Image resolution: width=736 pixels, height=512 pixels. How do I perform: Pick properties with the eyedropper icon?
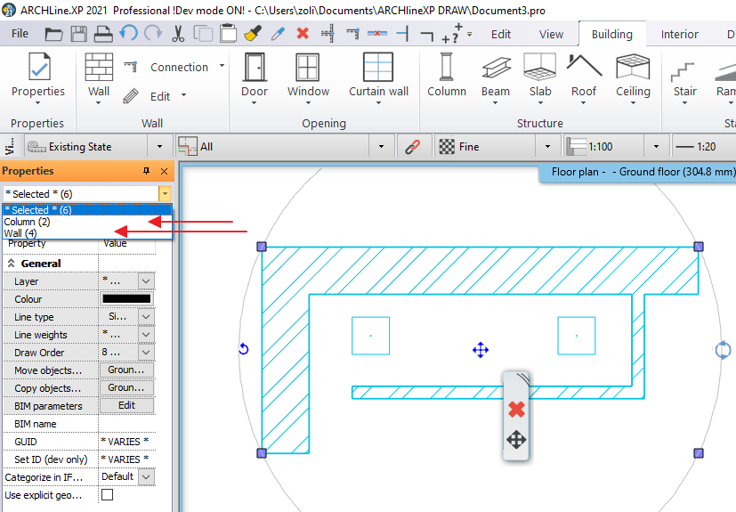click(278, 34)
